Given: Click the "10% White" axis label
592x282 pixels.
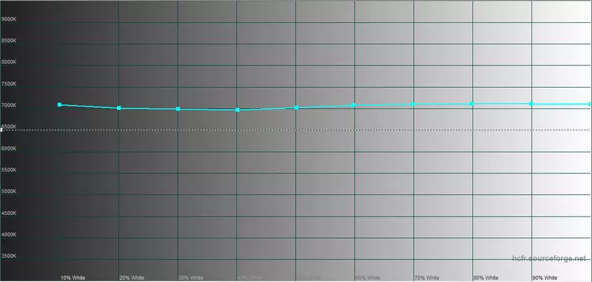Looking at the screenshot, I should [73, 277].
